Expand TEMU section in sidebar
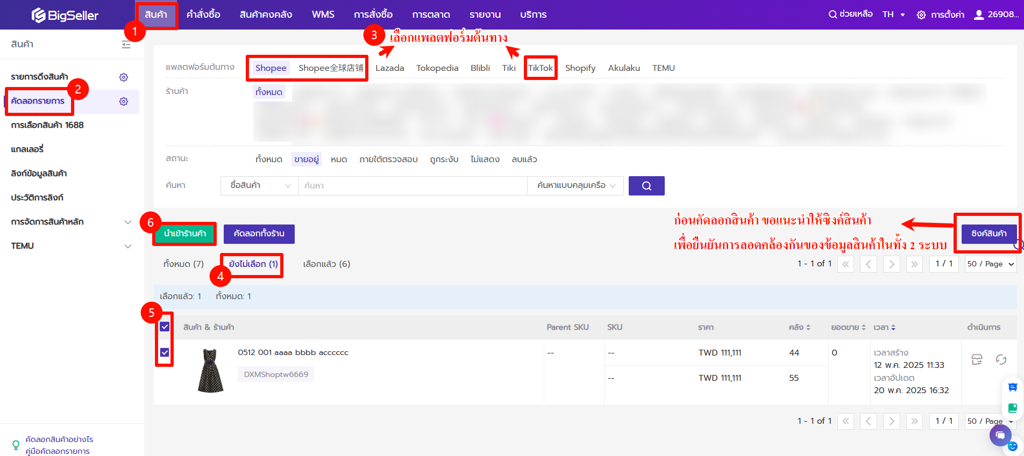The image size is (1024, 456). [x=127, y=246]
